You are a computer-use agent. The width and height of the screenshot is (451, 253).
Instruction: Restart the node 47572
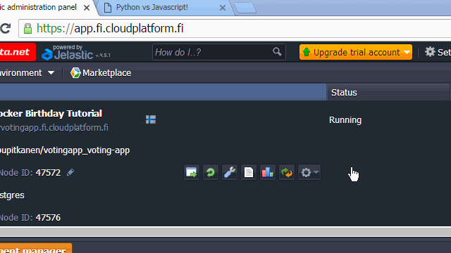click(x=211, y=172)
